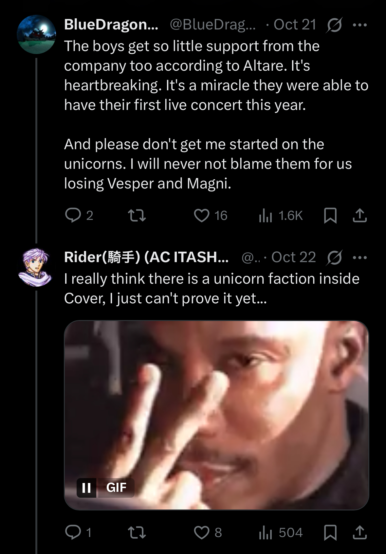Open BlueDragon's profile avatar
Viewport: 386px width, 554px height.
click(x=36, y=34)
